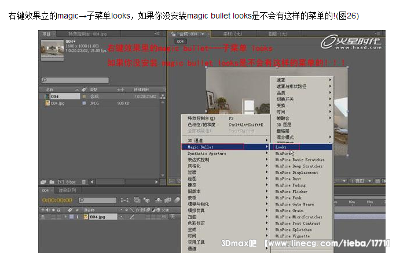The image size is (407, 253).
Task: Switch to 特效控制台: 004.jpg tab
Action: coord(87,34)
